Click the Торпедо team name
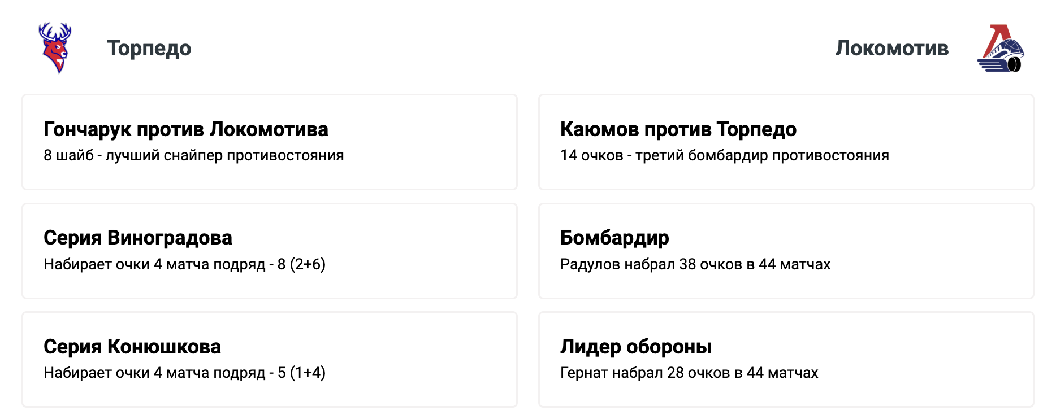This screenshot has width=1056, height=419. point(150,48)
